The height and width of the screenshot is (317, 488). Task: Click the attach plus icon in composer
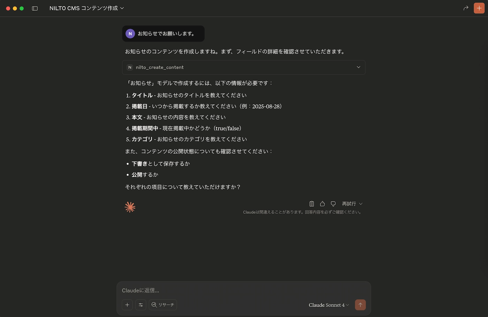pyautogui.click(x=127, y=305)
